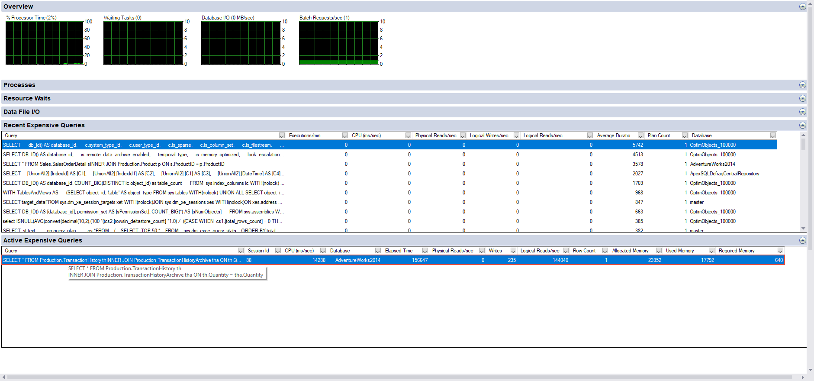Open Used Memory filter dropdown

click(711, 251)
